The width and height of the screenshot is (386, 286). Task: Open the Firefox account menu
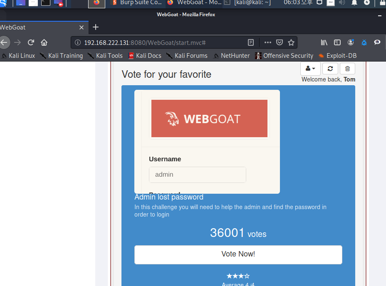tap(351, 42)
